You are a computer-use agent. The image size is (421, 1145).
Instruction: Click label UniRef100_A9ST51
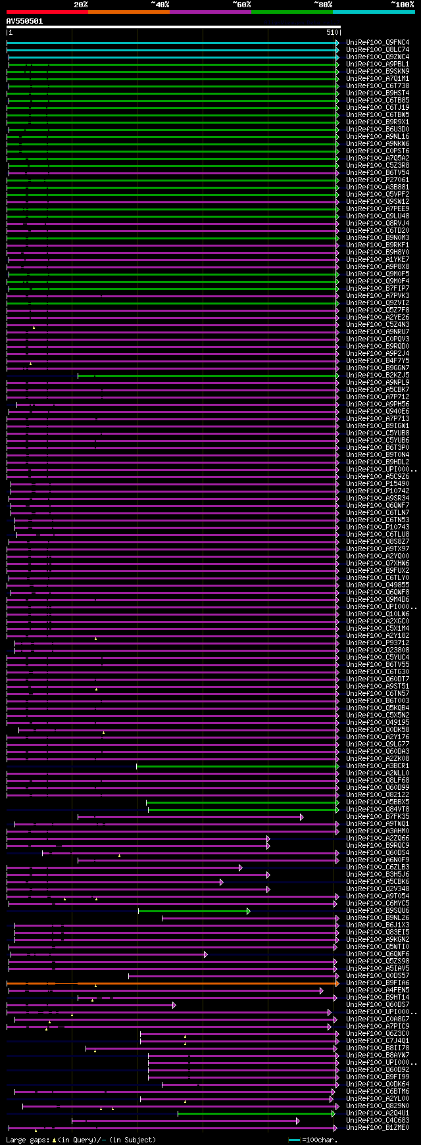pos(378,687)
